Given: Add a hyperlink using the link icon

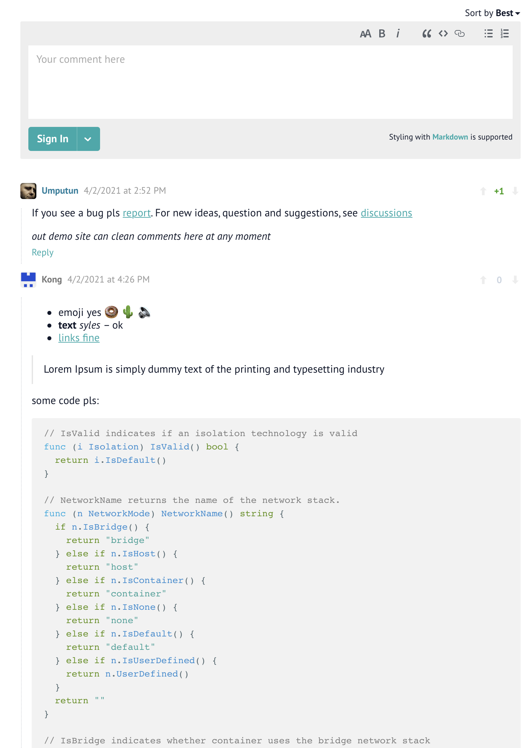Looking at the screenshot, I should tap(459, 34).
